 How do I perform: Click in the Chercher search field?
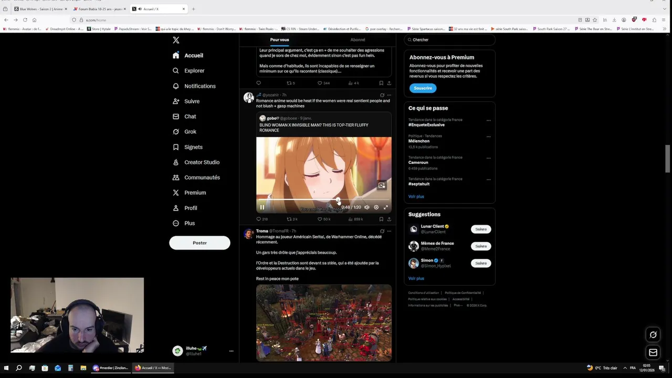pos(449,40)
